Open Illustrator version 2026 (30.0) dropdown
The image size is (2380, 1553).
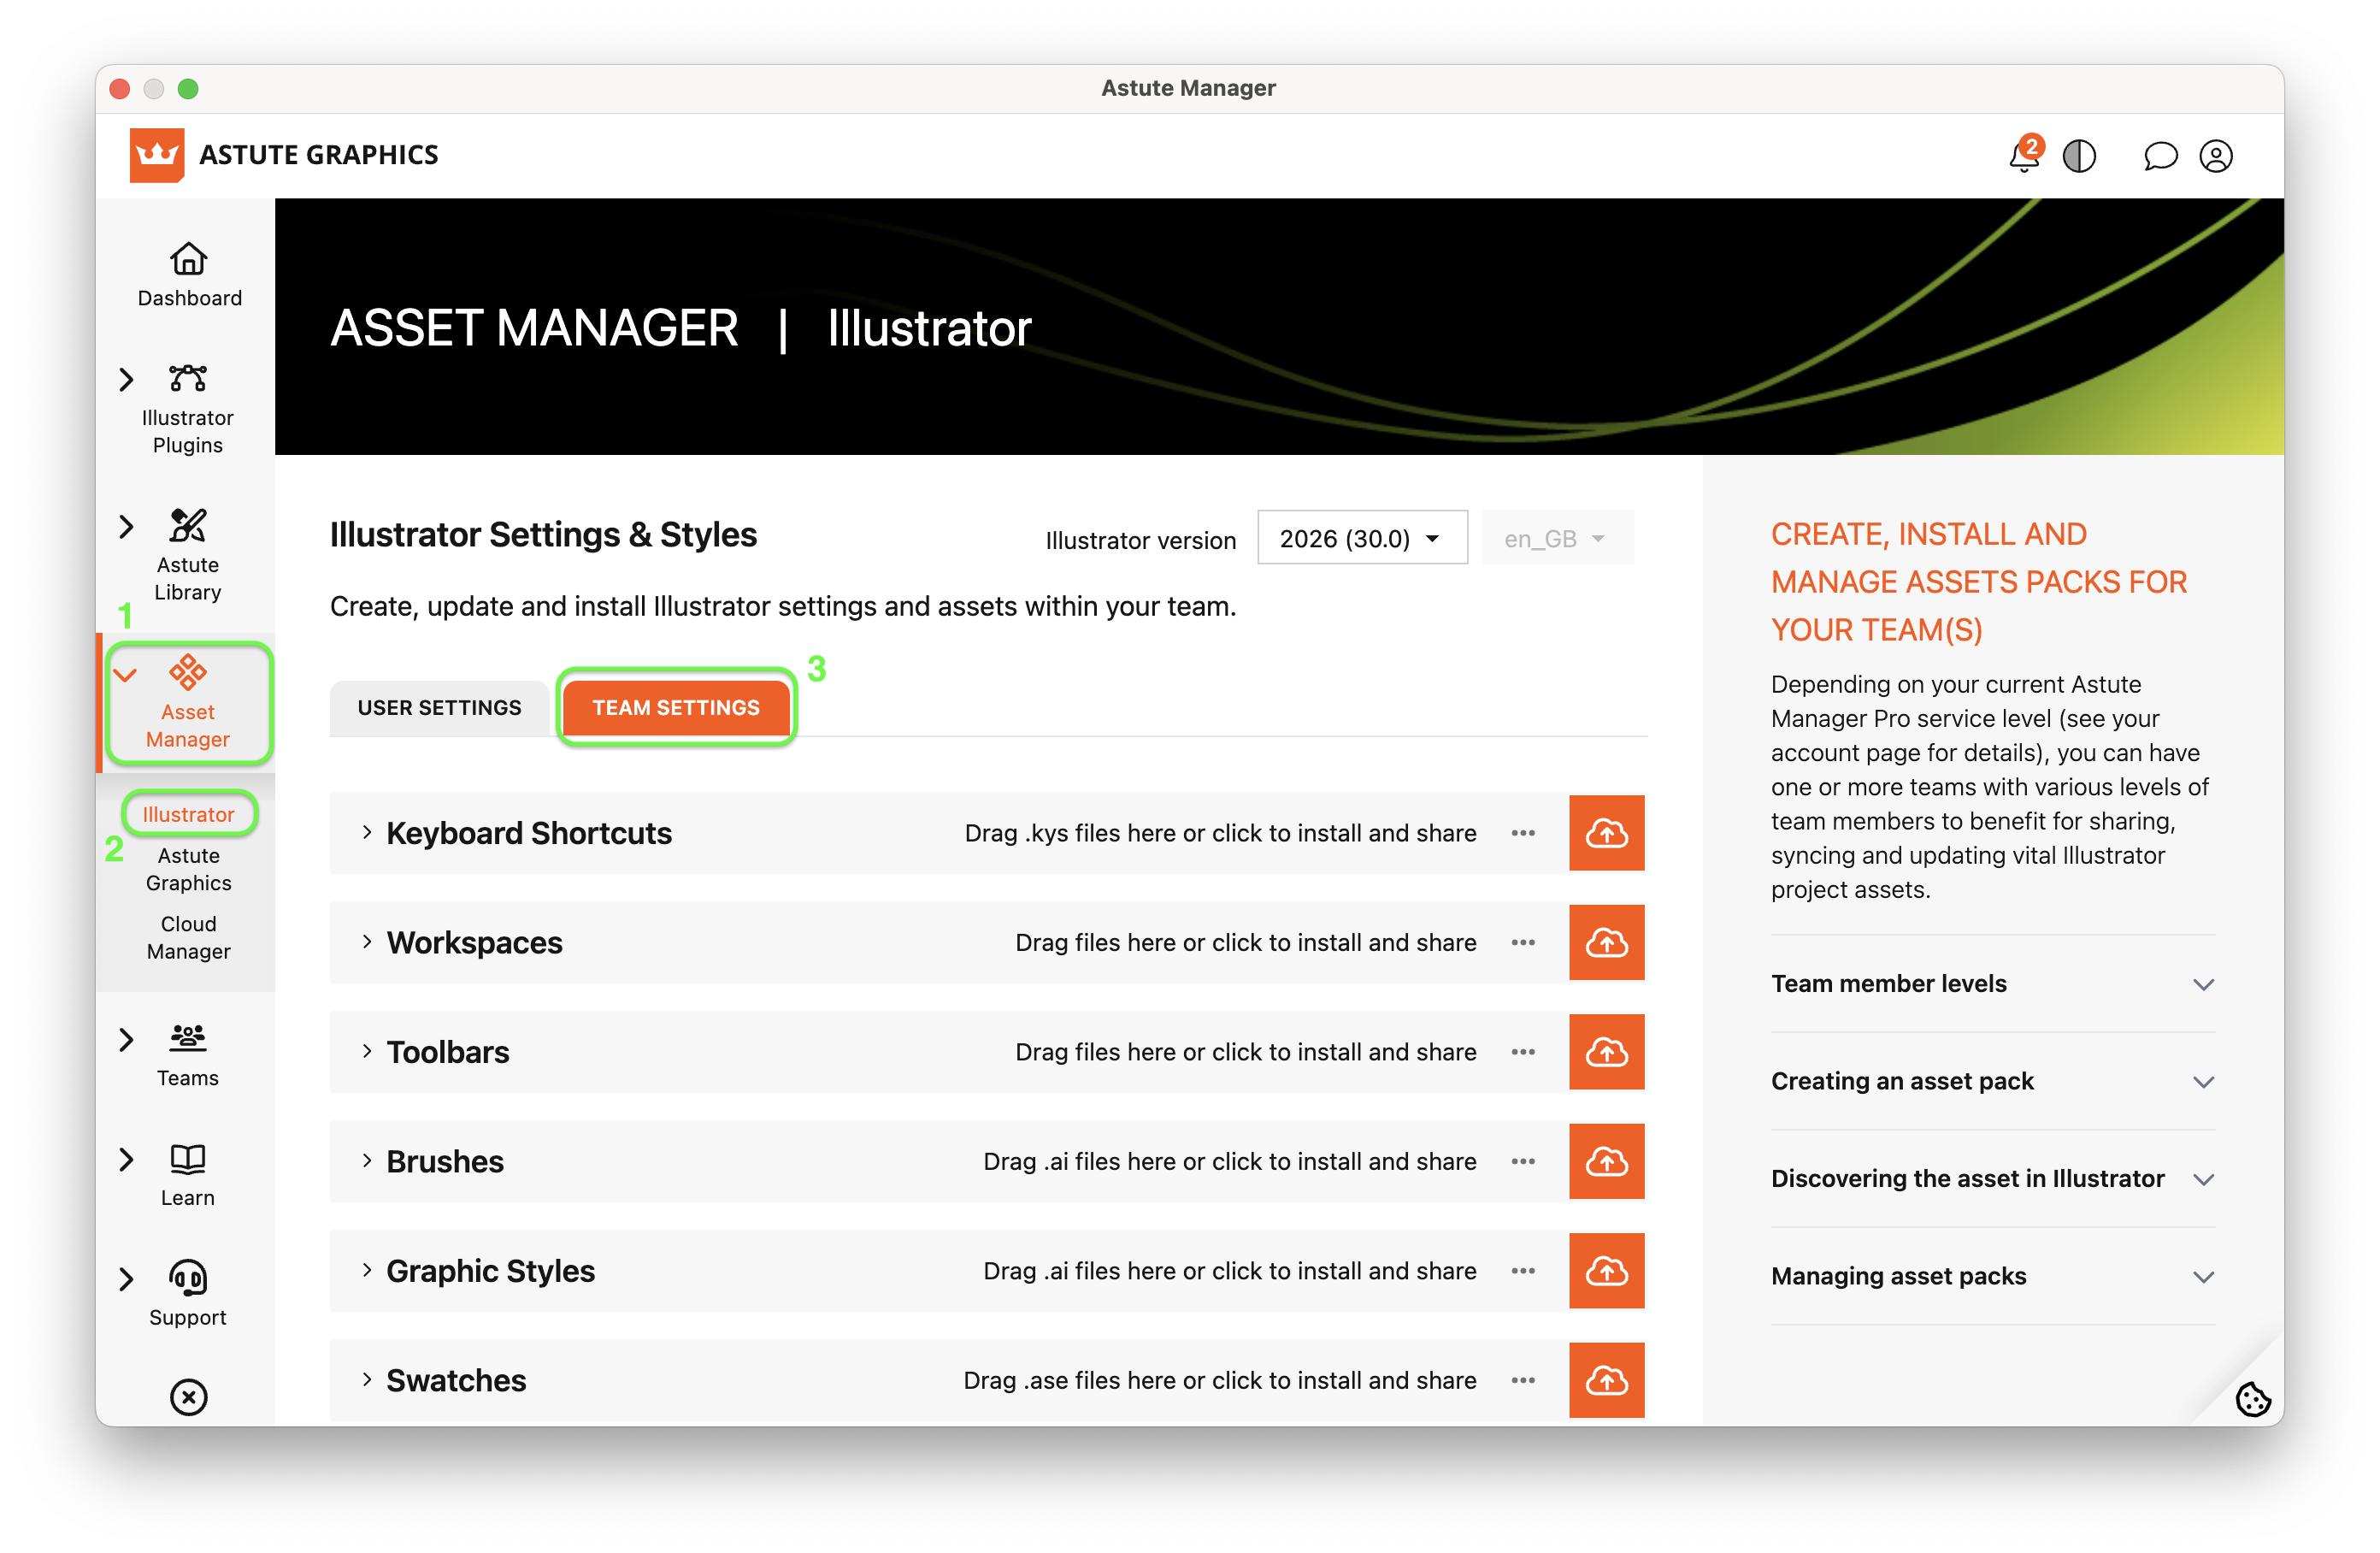pos(1362,539)
